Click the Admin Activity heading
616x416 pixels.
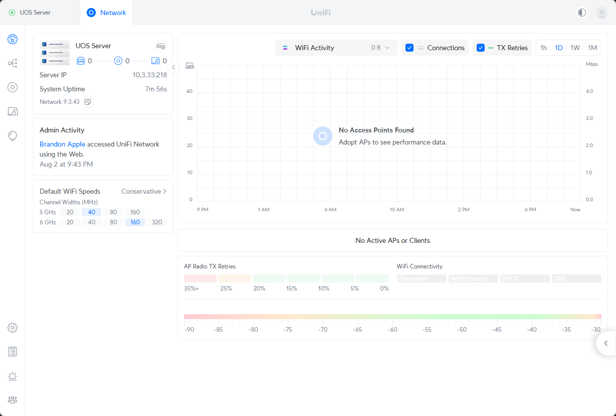point(62,130)
